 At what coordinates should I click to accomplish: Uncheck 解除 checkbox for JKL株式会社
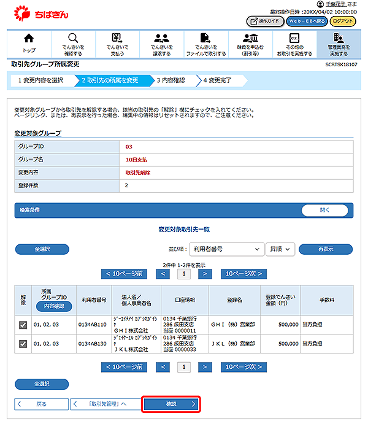point(23,344)
